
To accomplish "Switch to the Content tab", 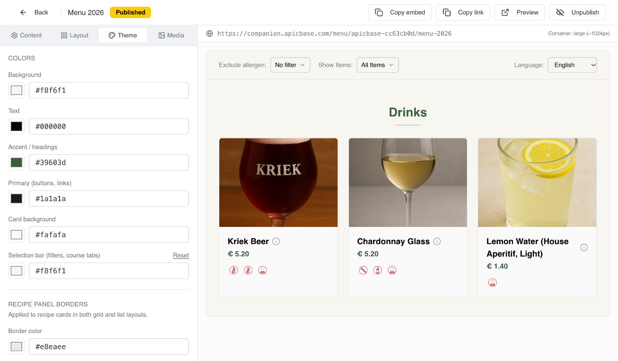I will (27, 35).
